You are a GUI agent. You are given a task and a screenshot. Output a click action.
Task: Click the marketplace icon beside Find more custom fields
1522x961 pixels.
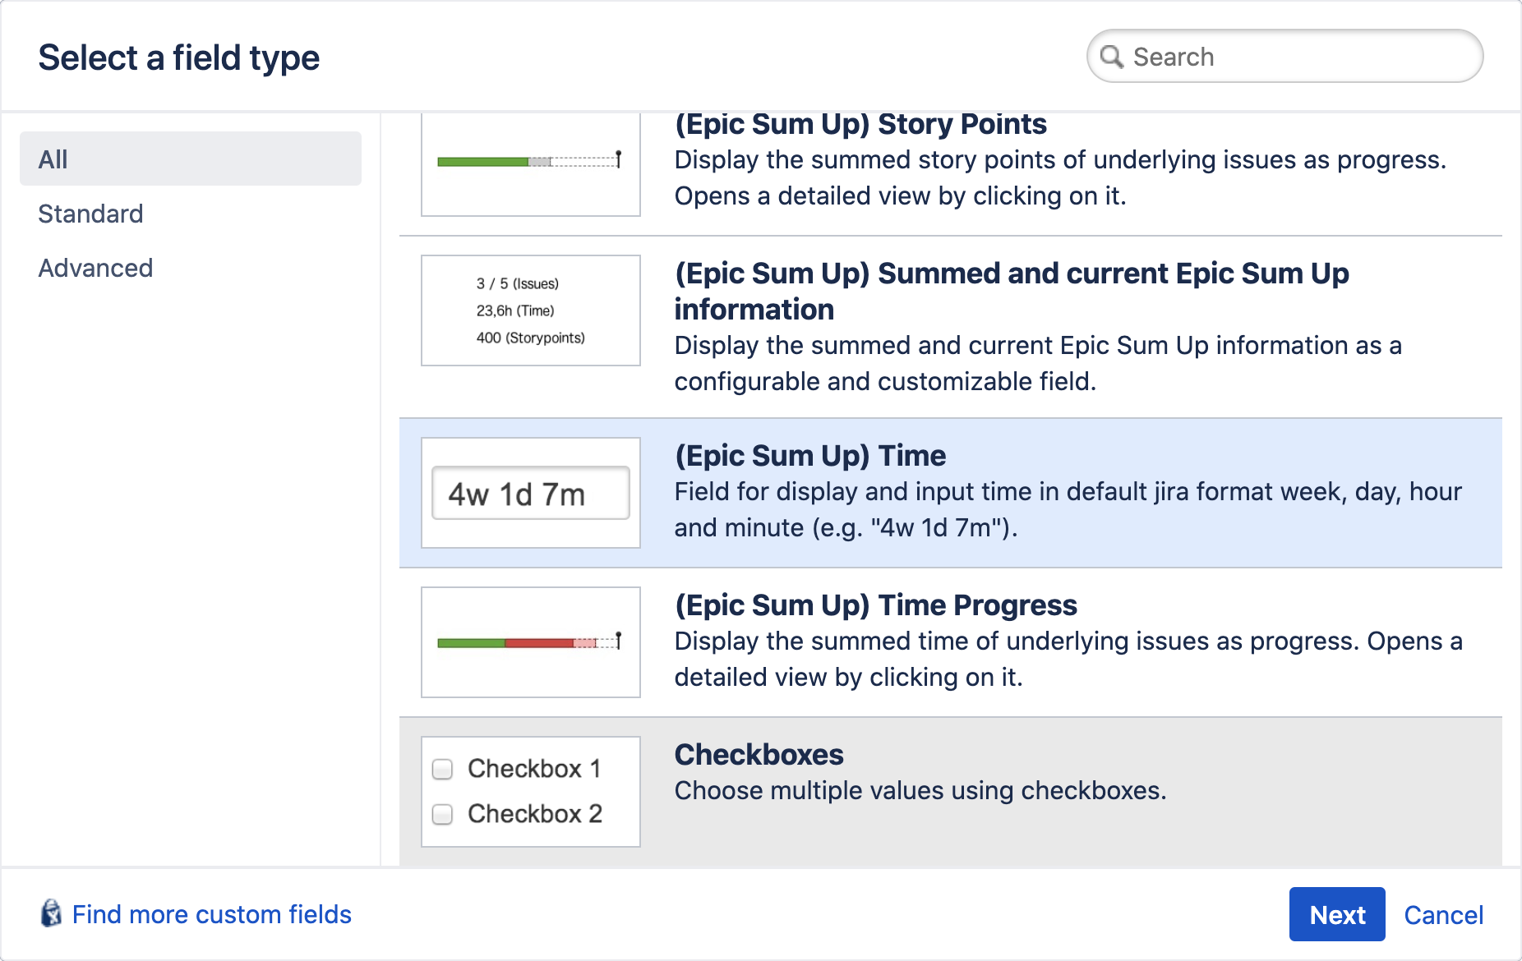point(51,913)
